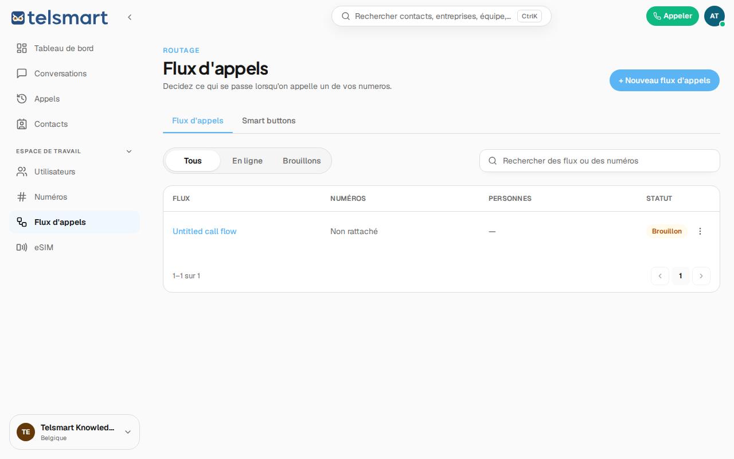
Task: Click the PERSONNES column header
Action: tap(510, 199)
